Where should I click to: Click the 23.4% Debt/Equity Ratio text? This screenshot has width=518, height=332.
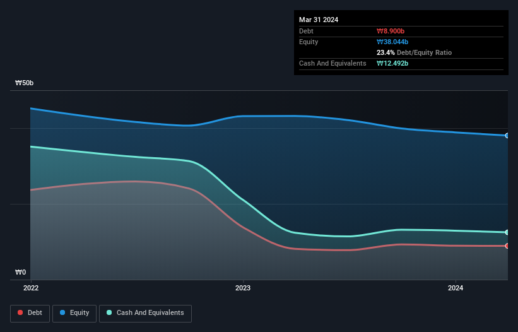point(415,52)
